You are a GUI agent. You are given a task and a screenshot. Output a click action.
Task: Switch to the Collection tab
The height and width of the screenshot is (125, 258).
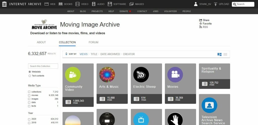tap(67, 42)
